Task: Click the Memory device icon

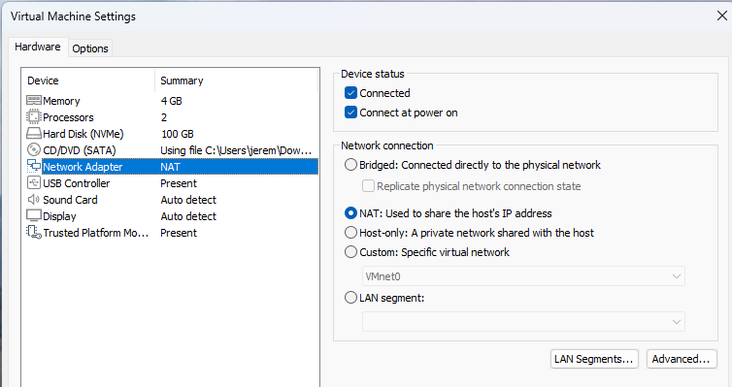Action: pyautogui.click(x=34, y=100)
